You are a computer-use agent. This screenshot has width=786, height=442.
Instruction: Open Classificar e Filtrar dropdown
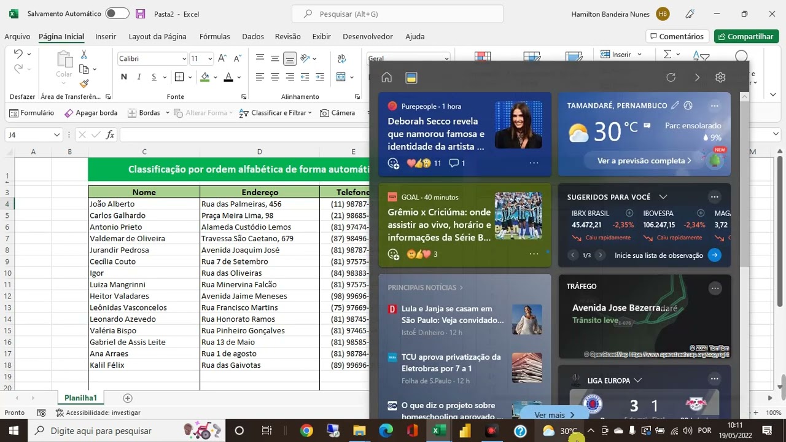(309, 113)
